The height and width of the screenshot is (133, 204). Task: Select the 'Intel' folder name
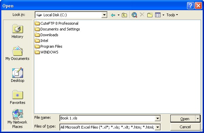(44, 41)
